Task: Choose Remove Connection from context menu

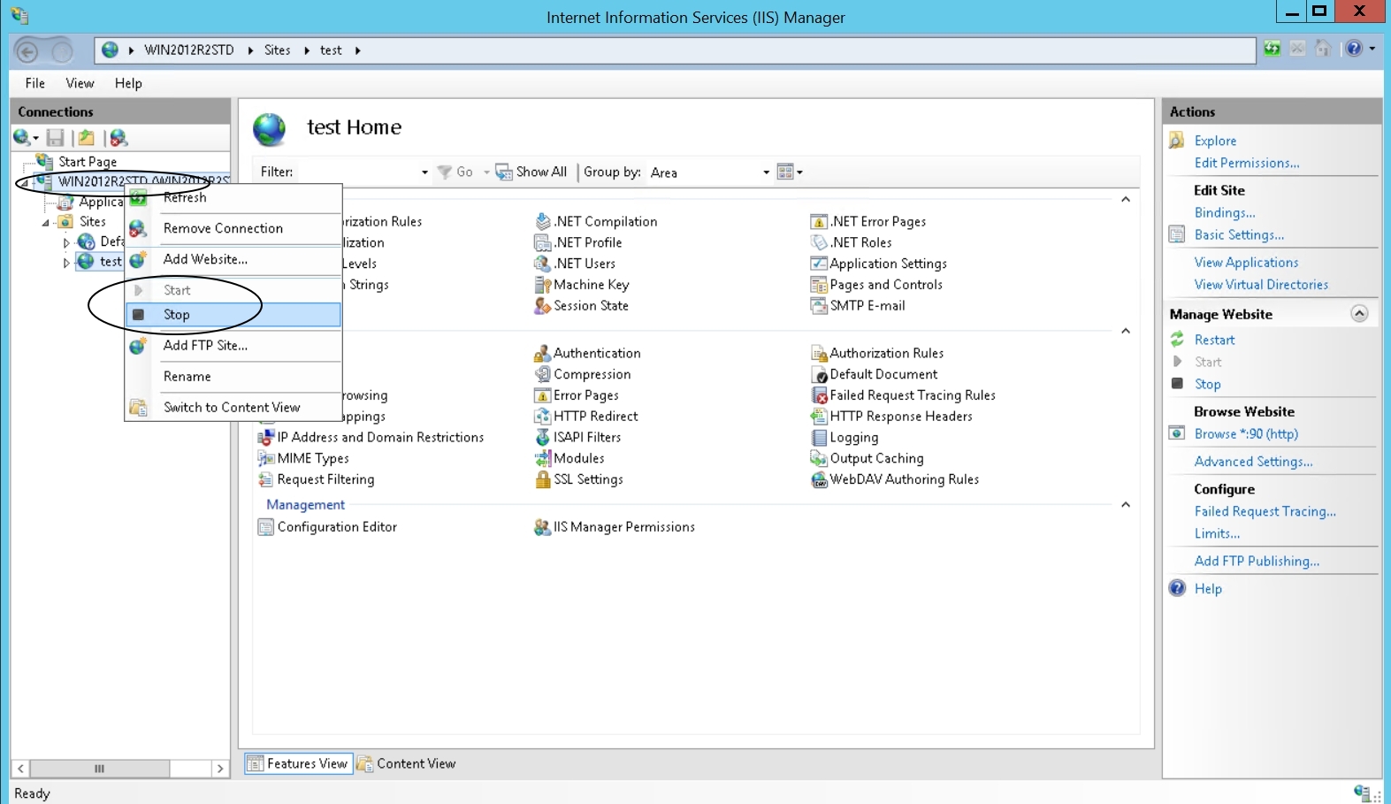Action: [233, 228]
